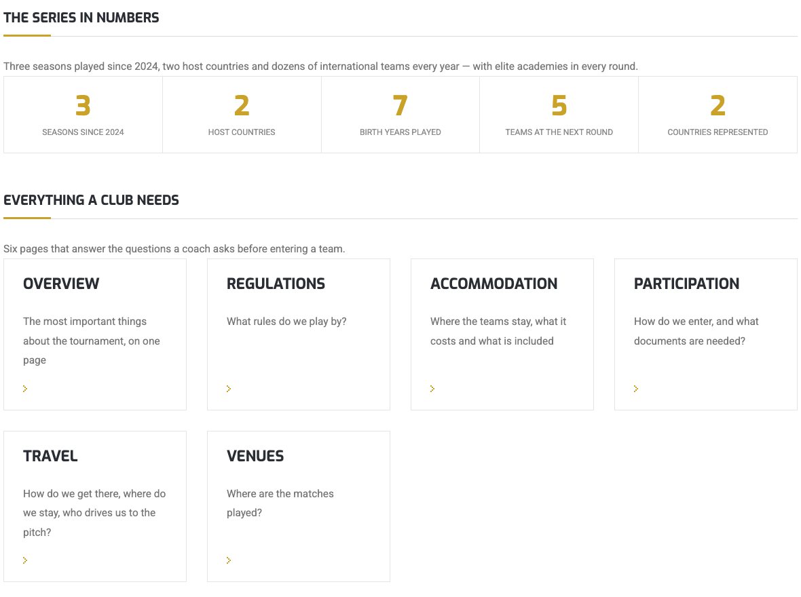The image size is (801, 597).
Task: Open the OVERVIEW card heading
Action: [x=61, y=284]
